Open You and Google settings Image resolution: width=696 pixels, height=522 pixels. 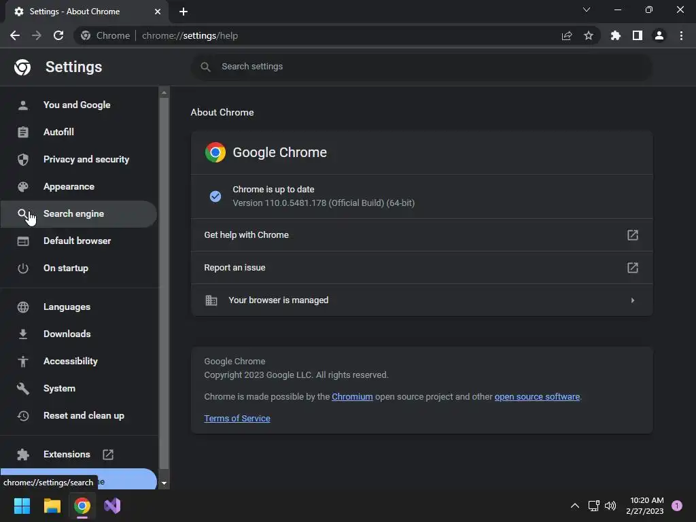click(79, 105)
